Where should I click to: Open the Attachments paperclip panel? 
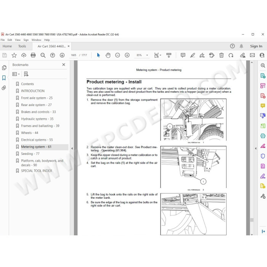4,88
